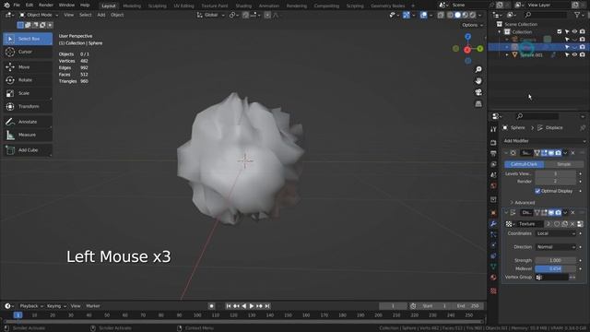Toggle X-ray mode button
Image resolution: width=590 pixels, height=332 pixels.
[x=441, y=15]
